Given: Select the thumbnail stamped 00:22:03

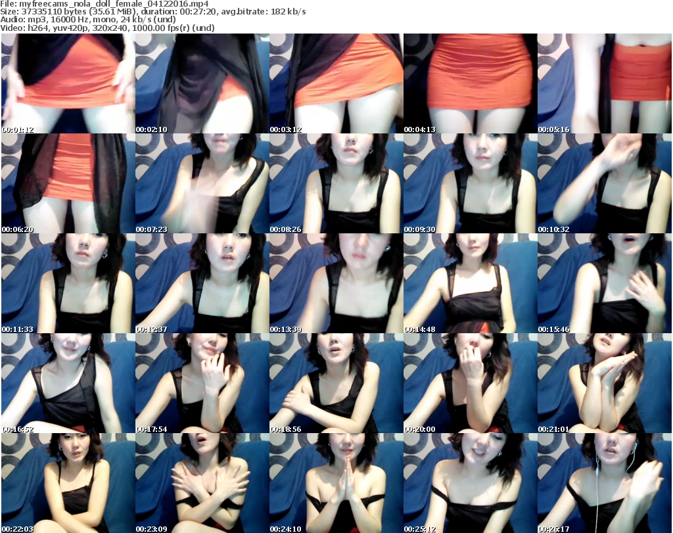Looking at the screenshot, I should pos(68,483).
